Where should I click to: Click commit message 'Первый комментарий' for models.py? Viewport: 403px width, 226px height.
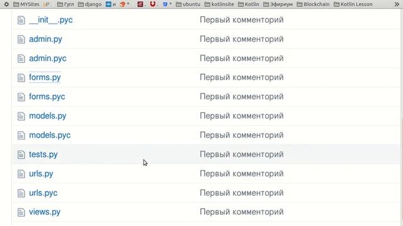pyautogui.click(x=242, y=116)
